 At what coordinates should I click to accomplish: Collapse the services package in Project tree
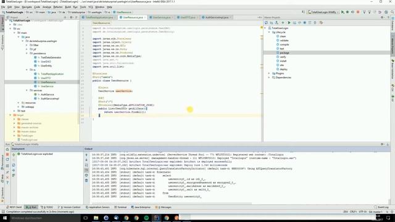(27, 91)
